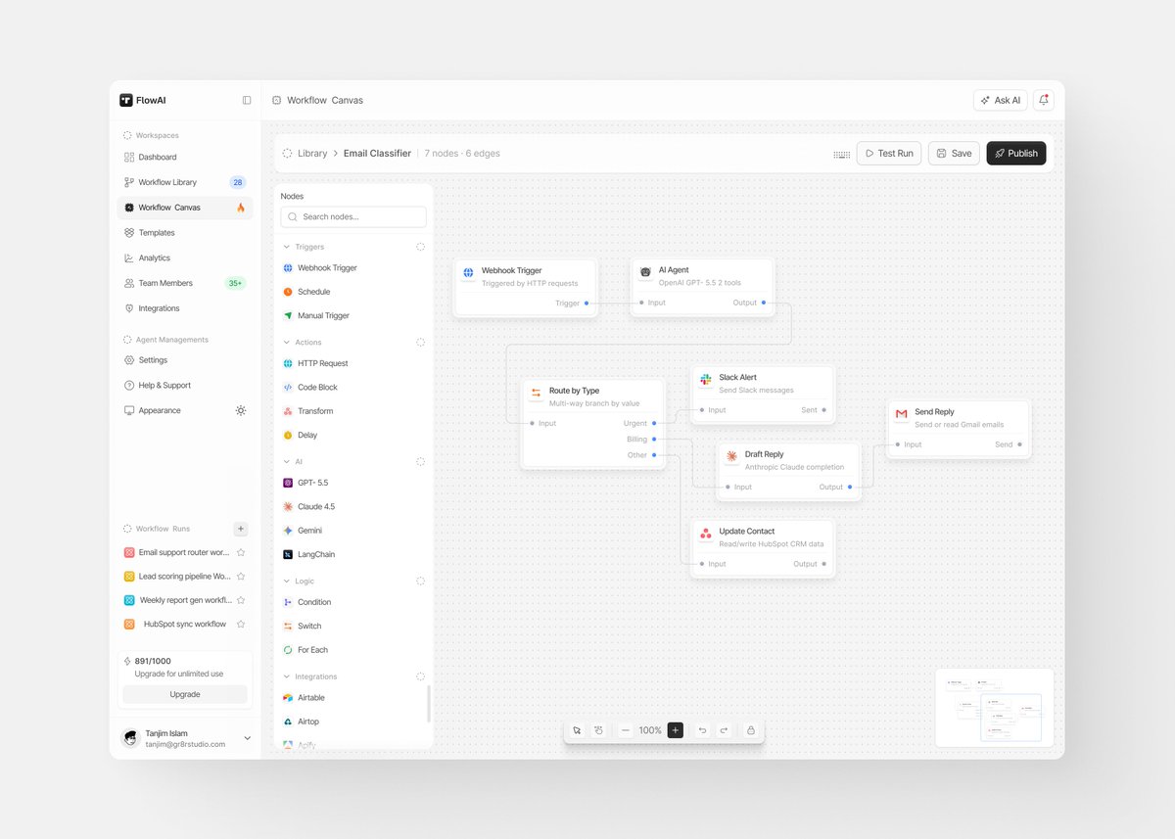Go to Integrations in the sidebar
The width and height of the screenshot is (1175, 839).
pyautogui.click(x=185, y=308)
